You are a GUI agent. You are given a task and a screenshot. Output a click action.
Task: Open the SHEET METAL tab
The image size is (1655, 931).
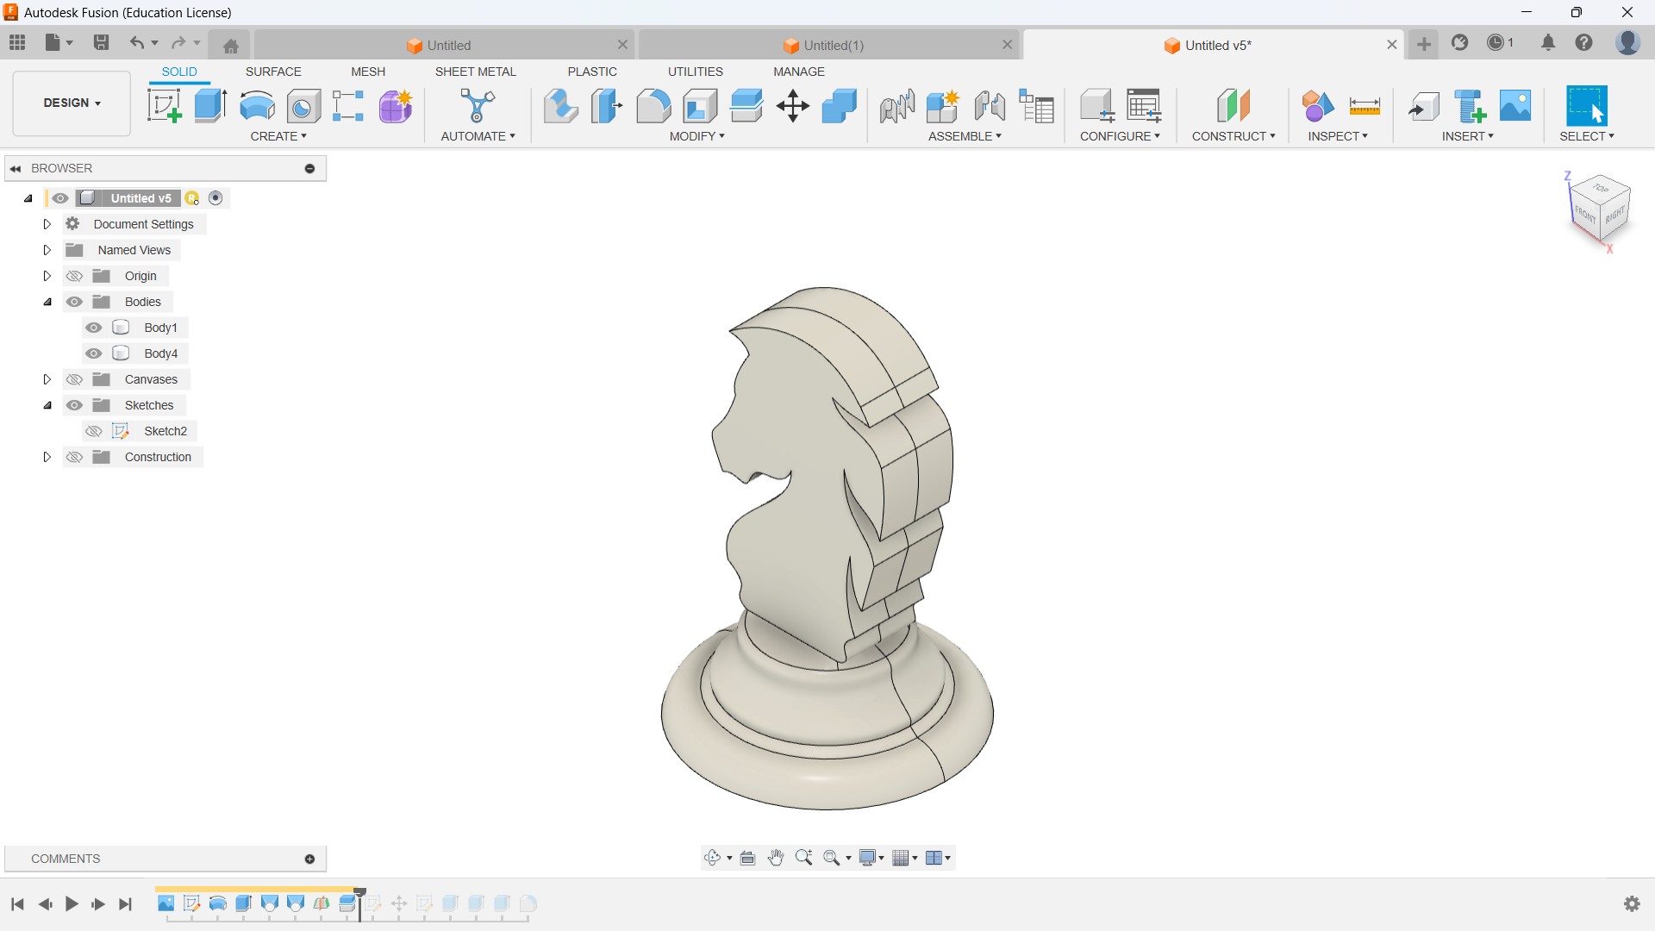coord(475,72)
